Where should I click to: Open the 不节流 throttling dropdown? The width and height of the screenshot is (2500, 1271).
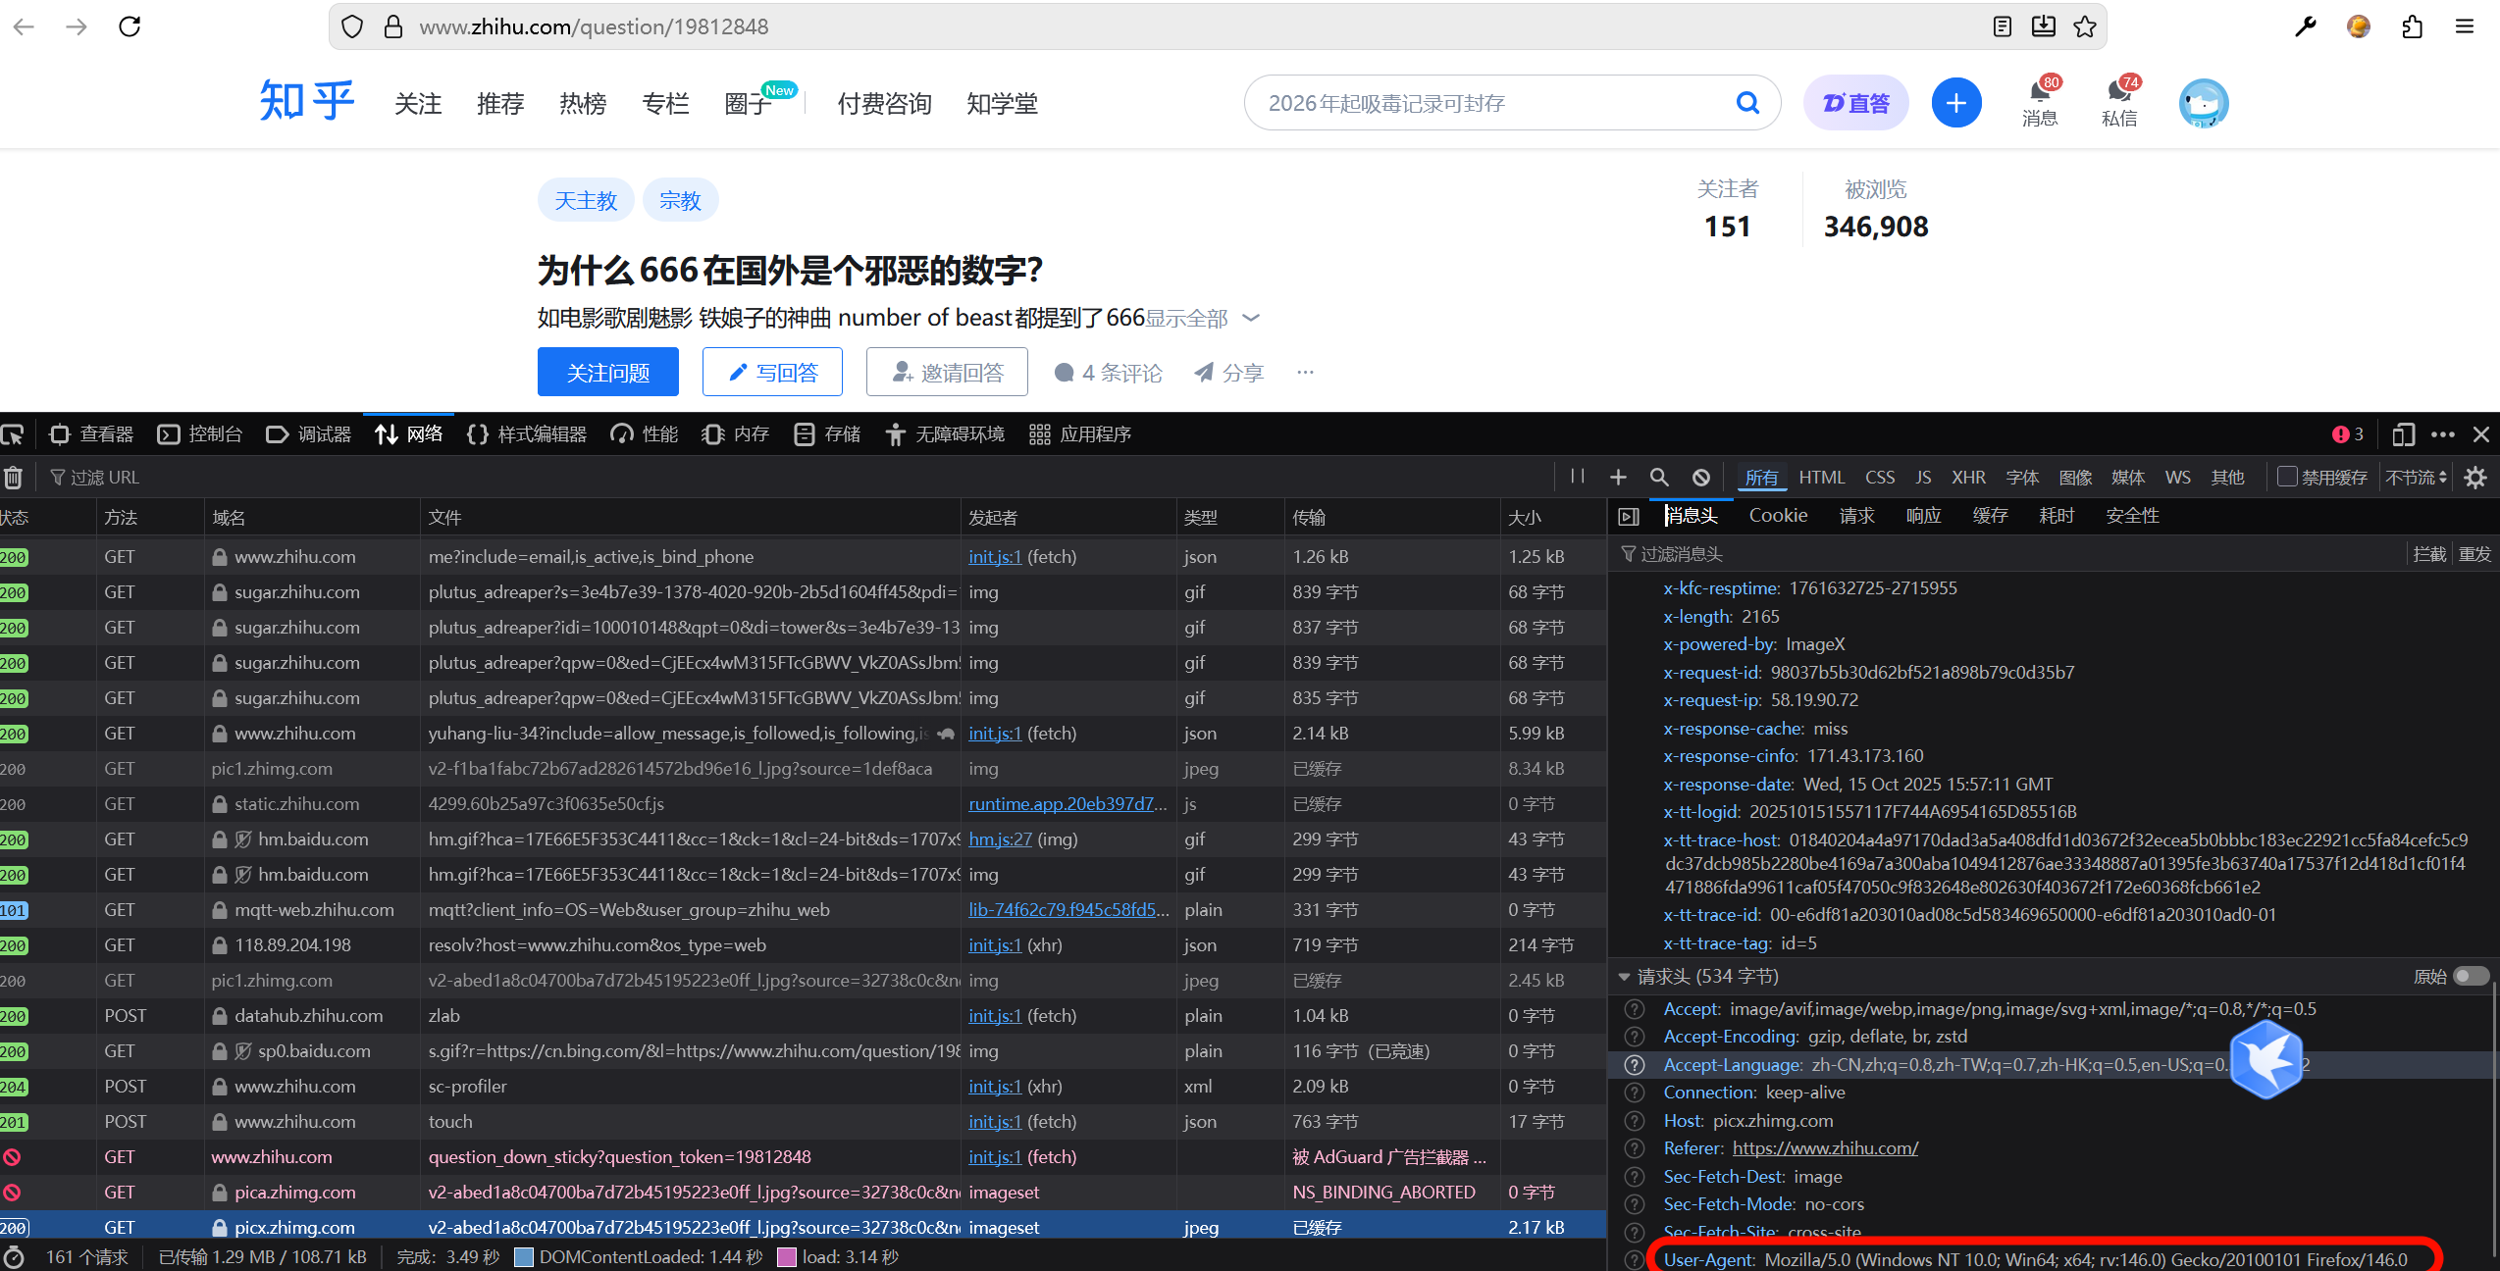coord(2416,477)
